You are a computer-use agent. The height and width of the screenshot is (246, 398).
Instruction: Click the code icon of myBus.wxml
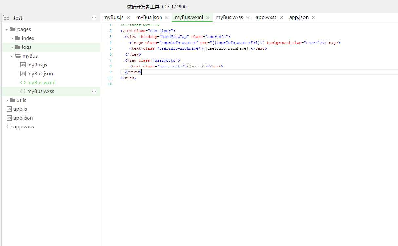point(23,83)
